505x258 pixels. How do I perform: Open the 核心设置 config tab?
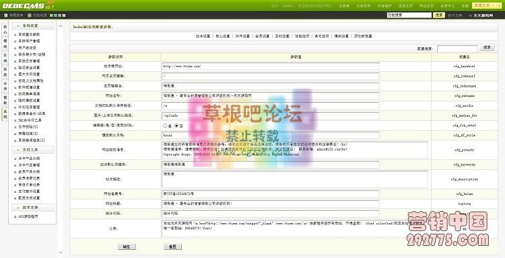223,36
